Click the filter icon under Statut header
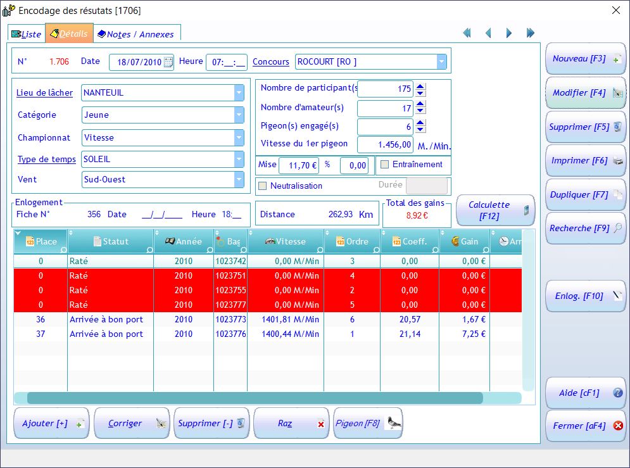 tap(149, 250)
